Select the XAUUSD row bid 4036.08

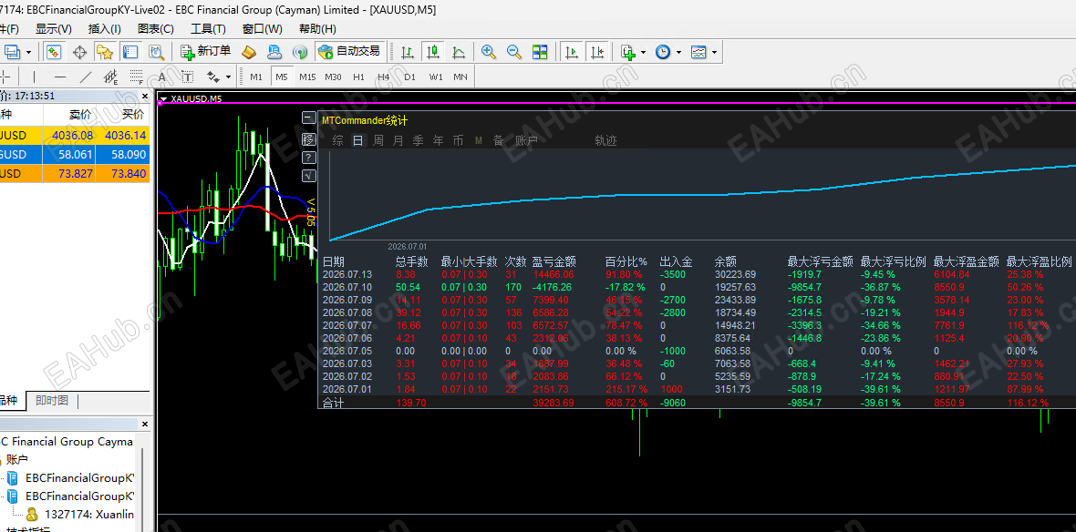[75, 136]
